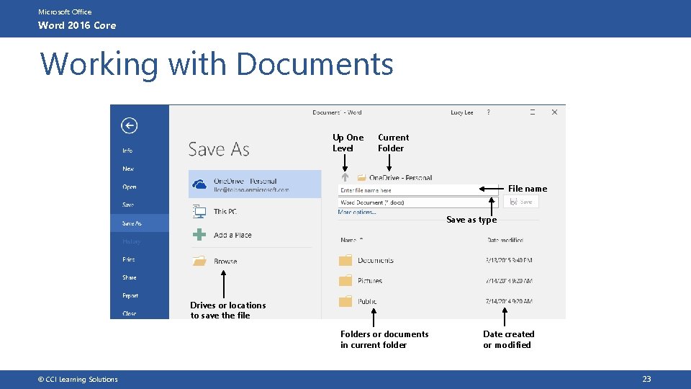Select Add a Place option
This screenshot has height=389, width=691.
point(232,235)
